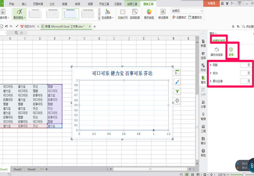Screen dimensions: 254x176
Task: Click the 分享 sidebar icon
Action: 203,104
